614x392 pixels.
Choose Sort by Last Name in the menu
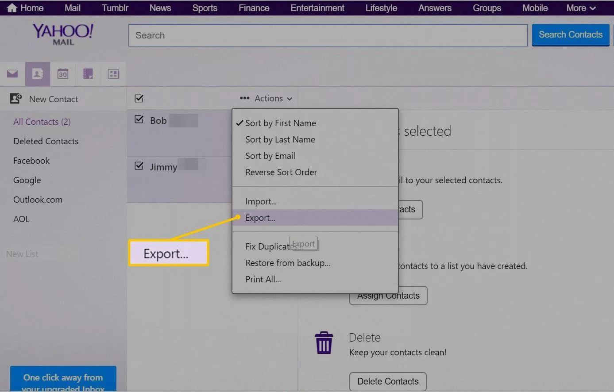click(x=280, y=139)
